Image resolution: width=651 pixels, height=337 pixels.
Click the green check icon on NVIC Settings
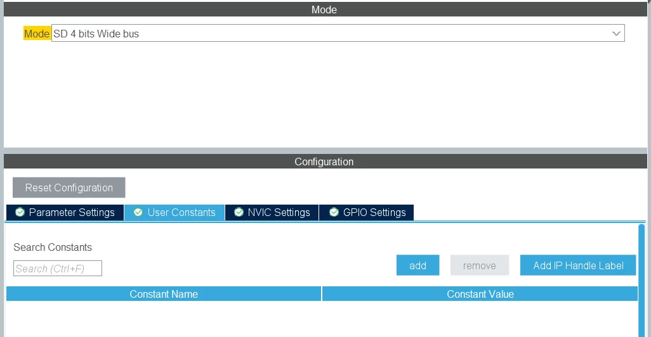point(239,212)
